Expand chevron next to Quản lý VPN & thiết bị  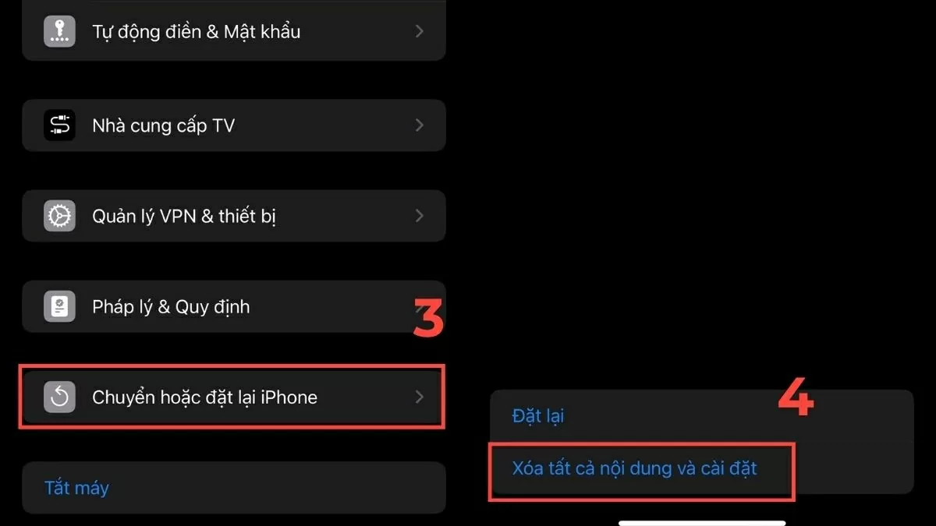[x=419, y=216]
